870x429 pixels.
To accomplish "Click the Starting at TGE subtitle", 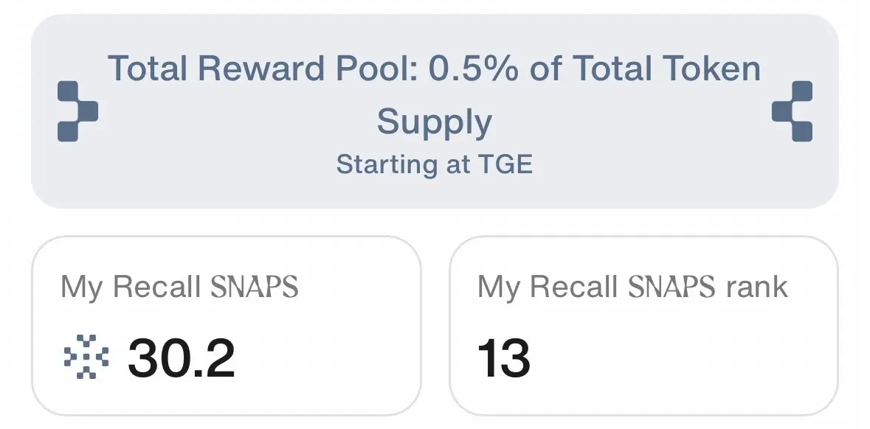I will pos(435,164).
